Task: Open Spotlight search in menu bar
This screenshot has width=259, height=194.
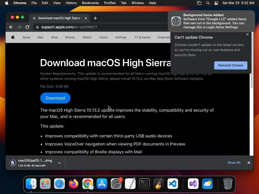Action: tap(208, 3)
